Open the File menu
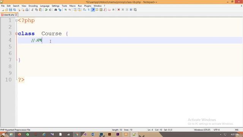 3,6
